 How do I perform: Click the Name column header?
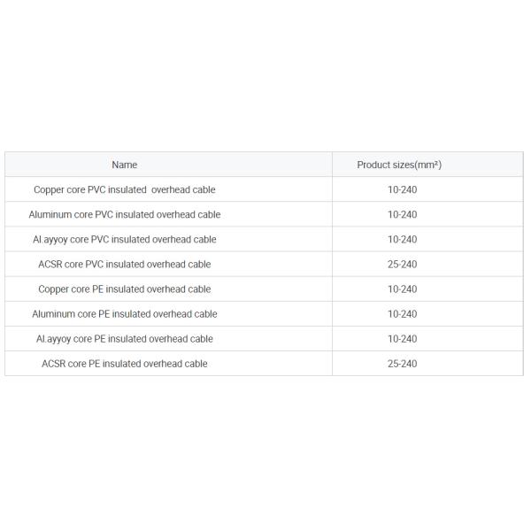[x=125, y=165]
